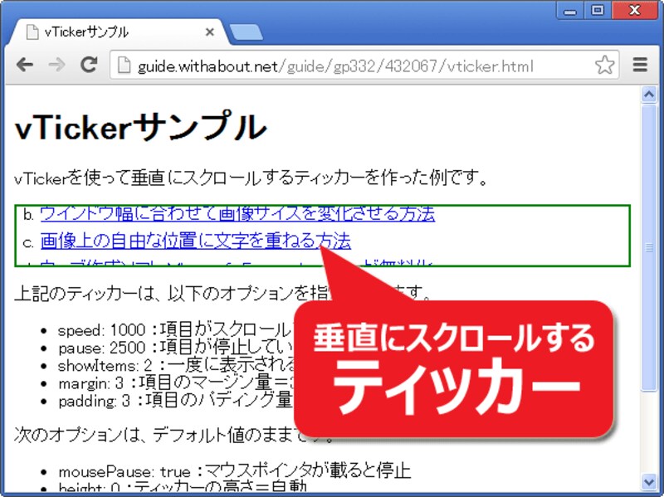Reload the vticker.html page
This screenshot has width=664, height=497.
coord(88,65)
